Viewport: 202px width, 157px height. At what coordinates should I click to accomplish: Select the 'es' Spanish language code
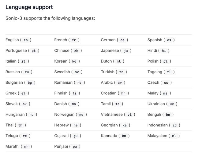point(169,40)
